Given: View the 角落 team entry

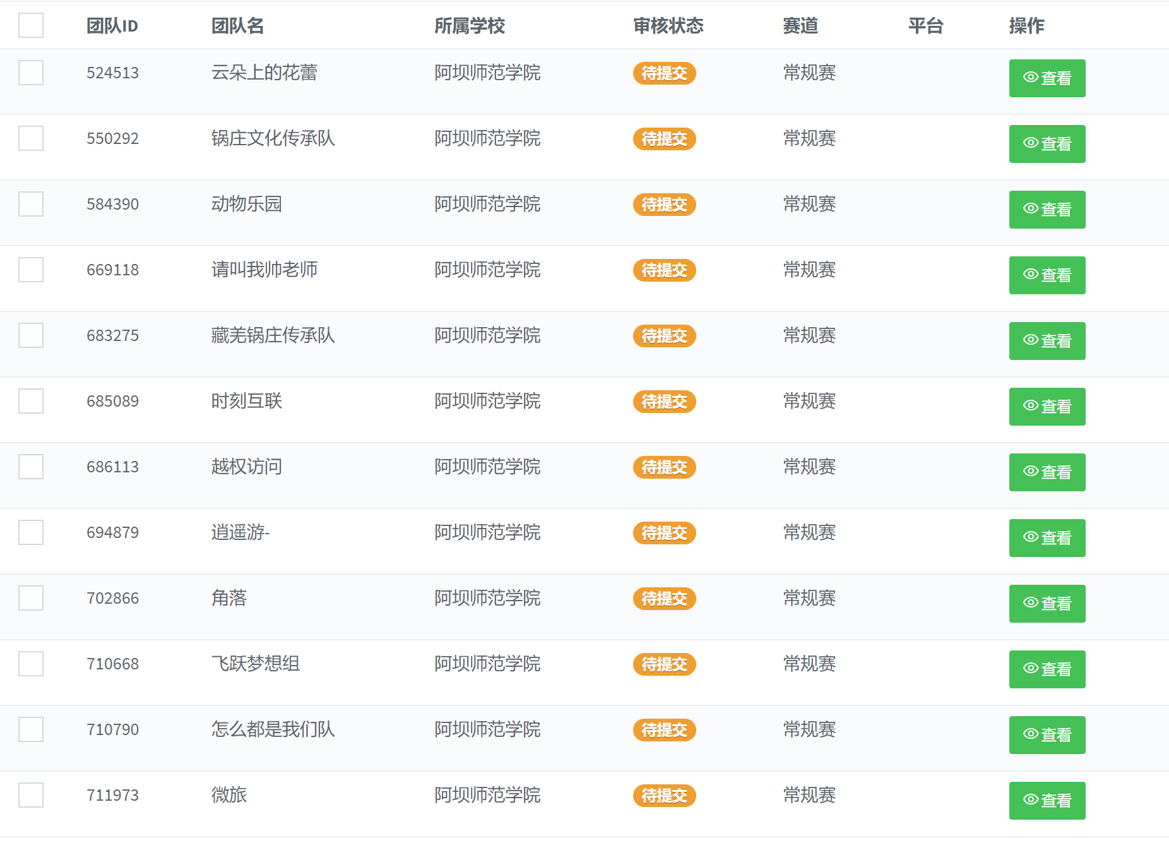Looking at the screenshot, I should (1047, 604).
